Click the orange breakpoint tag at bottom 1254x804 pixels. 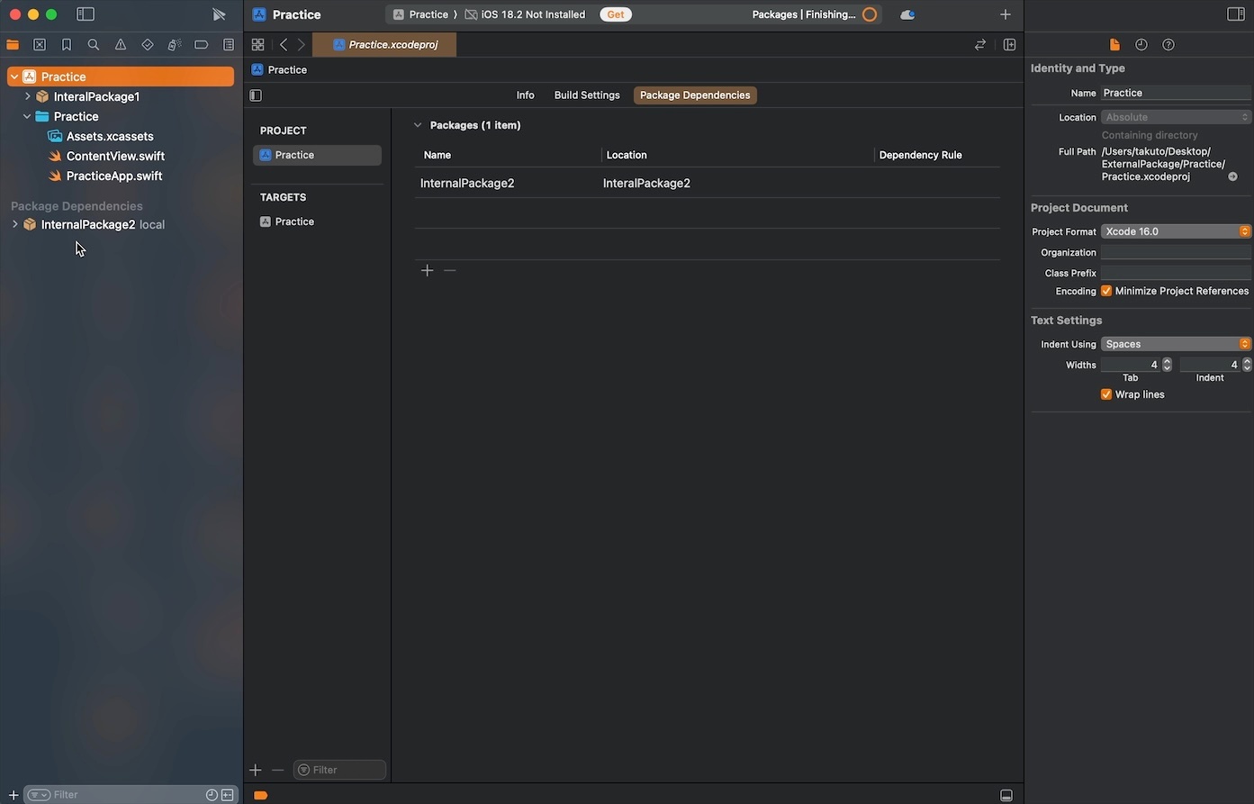(260, 795)
